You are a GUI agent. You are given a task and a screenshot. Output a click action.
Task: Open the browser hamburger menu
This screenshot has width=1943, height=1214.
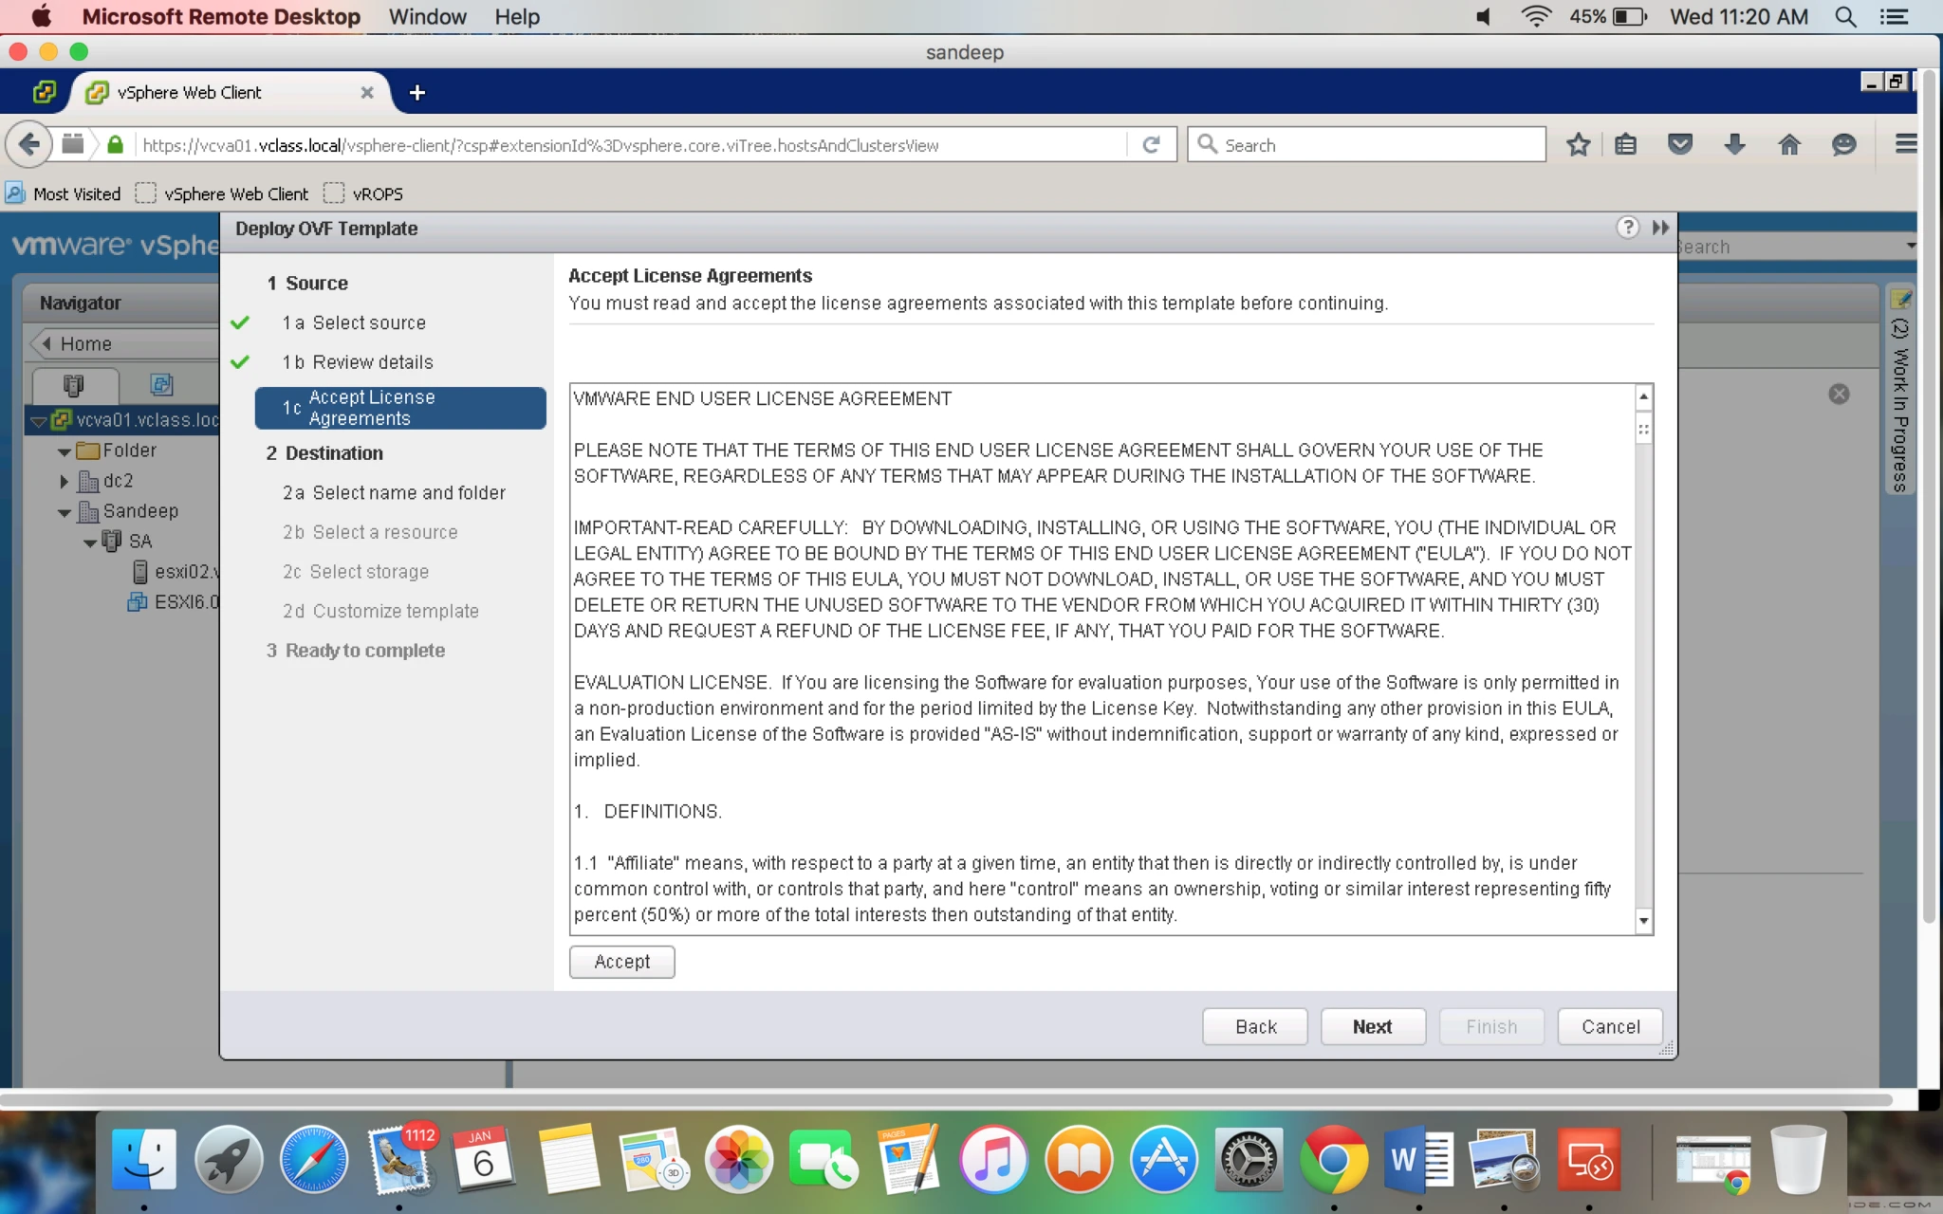(1905, 144)
